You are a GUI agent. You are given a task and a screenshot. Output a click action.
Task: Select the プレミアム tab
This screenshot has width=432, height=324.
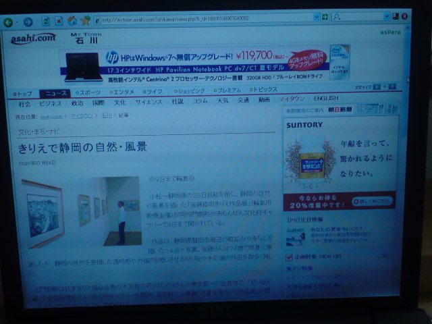(227, 90)
